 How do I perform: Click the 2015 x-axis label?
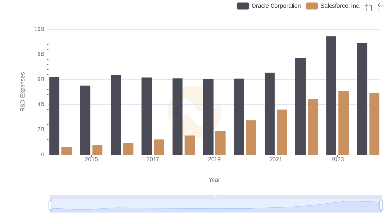click(91, 159)
